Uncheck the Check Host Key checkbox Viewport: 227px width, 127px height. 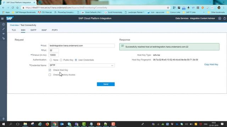50,70
